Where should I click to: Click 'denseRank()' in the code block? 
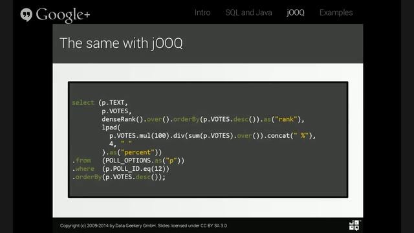122,119
